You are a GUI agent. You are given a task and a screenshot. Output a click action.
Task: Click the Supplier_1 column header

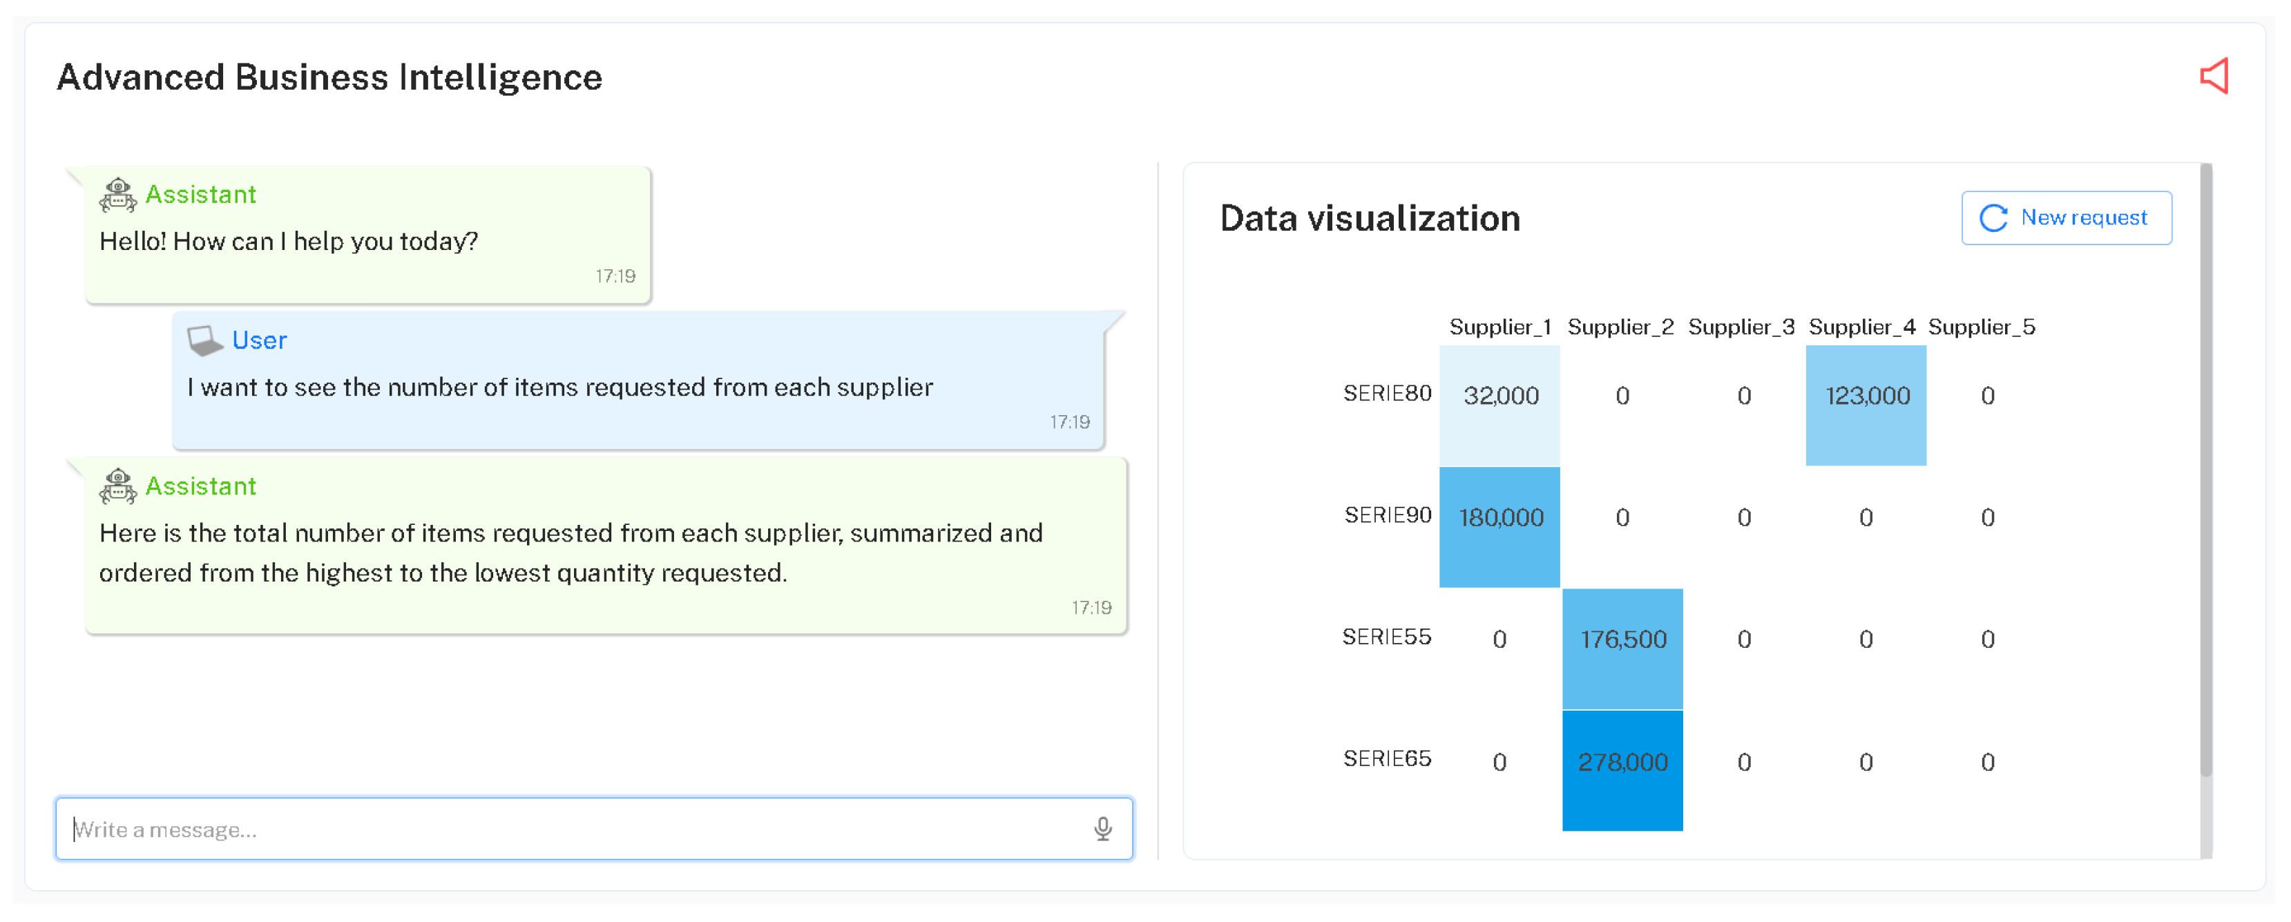pos(1499,327)
